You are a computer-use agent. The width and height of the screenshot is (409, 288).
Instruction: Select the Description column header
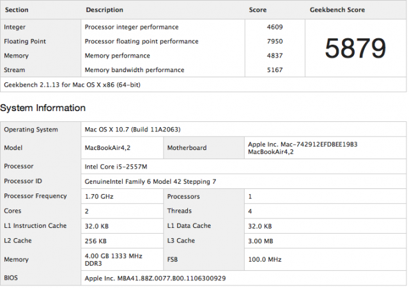tap(104, 10)
